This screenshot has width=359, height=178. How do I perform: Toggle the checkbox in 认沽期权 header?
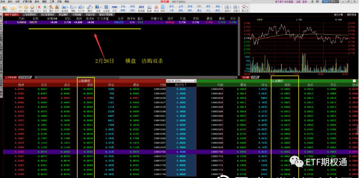click(x=354, y=81)
